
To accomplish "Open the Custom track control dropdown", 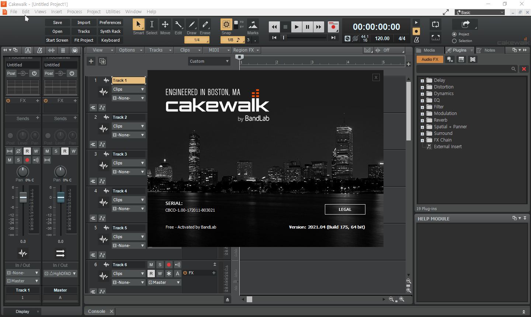I will click(209, 61).
